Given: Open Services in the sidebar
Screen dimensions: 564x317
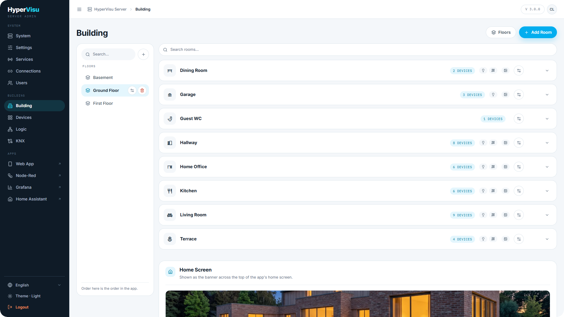Looking at the screenshot, I should click(x=35, y=59).
